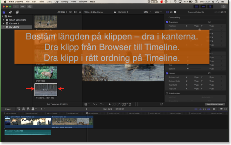Show the Transitions browser icon
The image size is (231, 145).
pyautogui.click(x=226, y=109)
